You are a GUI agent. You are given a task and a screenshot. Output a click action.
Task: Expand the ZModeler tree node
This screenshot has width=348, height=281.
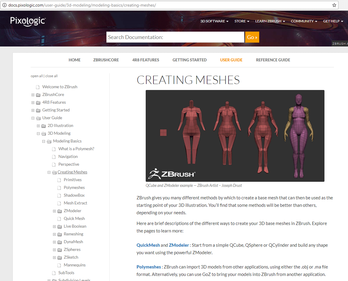coord(54,211)
